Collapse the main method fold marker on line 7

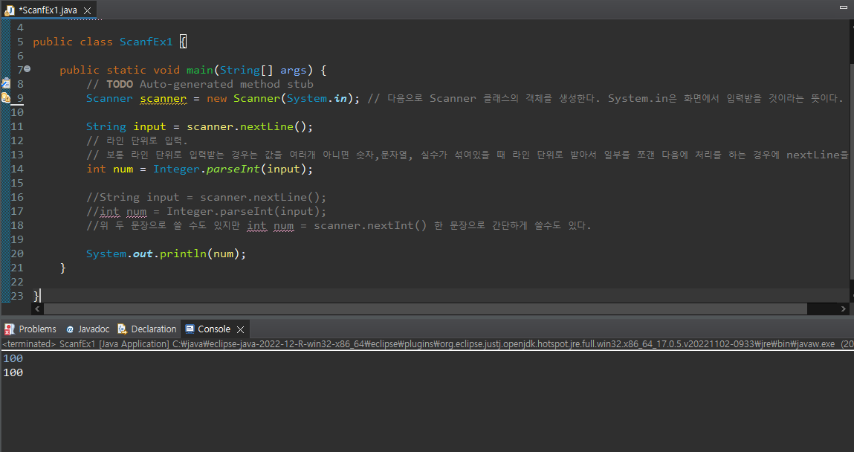click(x=27, y=69)
